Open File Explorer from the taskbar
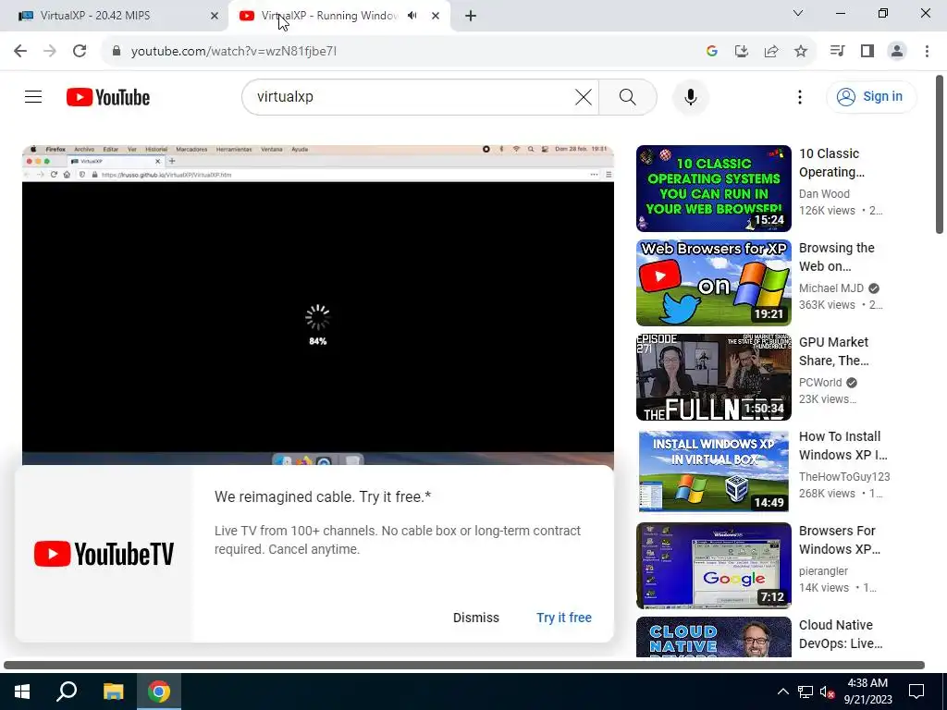Screen dimensions: 947x710 click(113, 692)
